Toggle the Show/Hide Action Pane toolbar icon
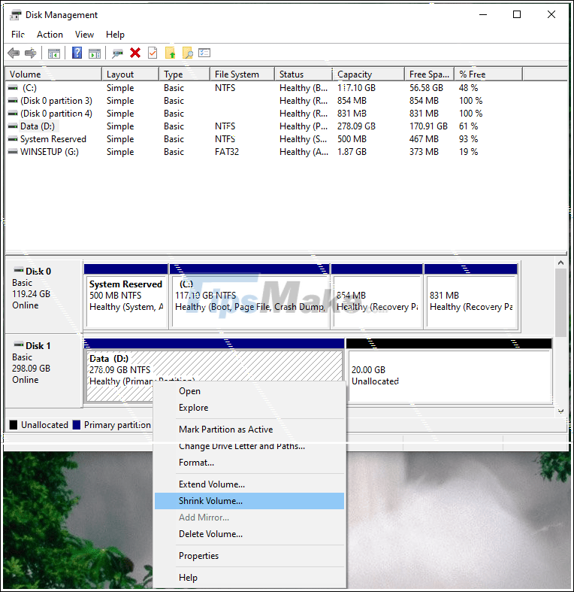Viewport: 574px width, 592px height. click(95, 53)
